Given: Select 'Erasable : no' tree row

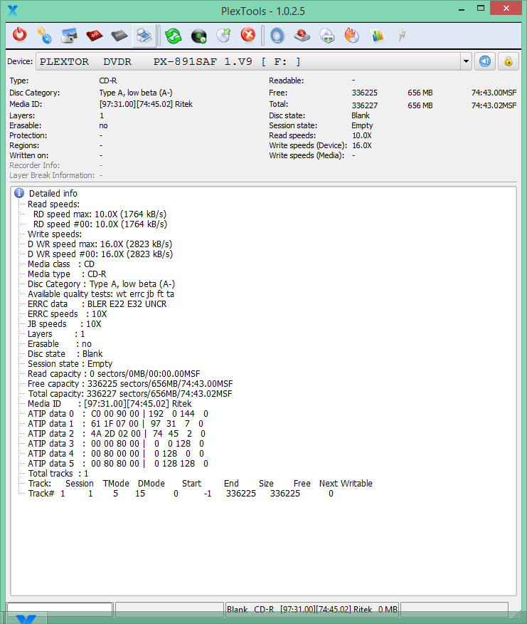Looking at the screenshot, I should (60, 344).
